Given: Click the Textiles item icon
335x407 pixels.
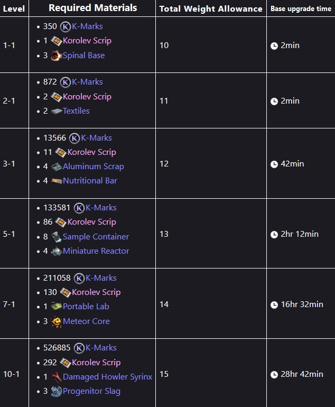Looking at the screenshot, I should [57, 111].
